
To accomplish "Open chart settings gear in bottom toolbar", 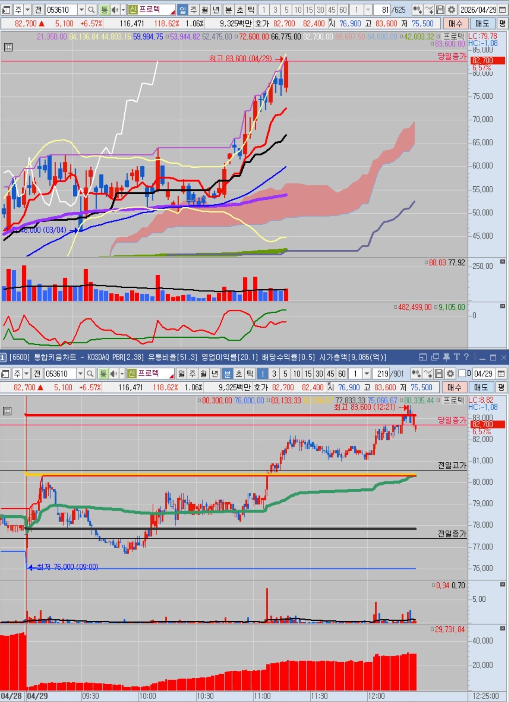I will (450, 373).
